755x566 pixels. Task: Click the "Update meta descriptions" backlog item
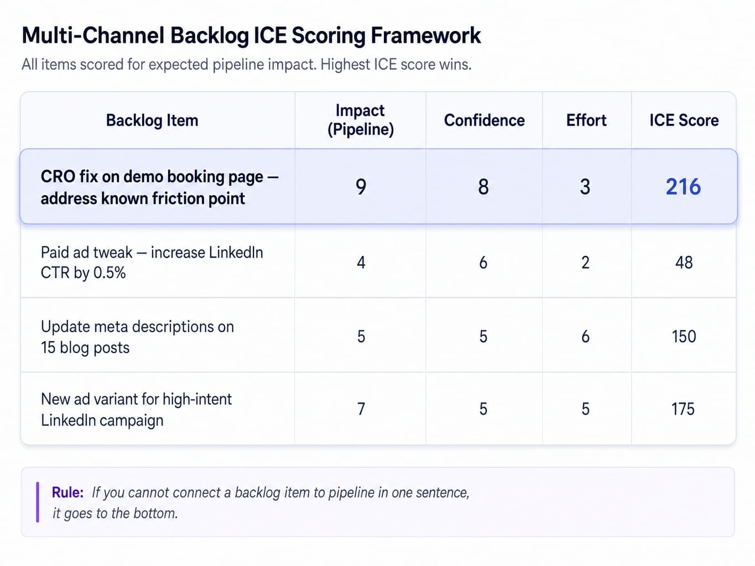coord(137,337)
